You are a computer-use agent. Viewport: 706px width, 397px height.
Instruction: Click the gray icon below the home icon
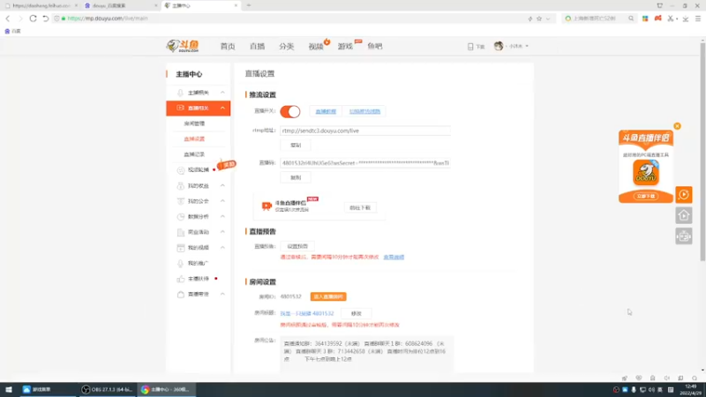tap(683, 236)
